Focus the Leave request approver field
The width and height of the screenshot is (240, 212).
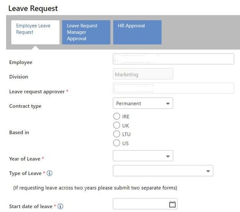[173, 88]
